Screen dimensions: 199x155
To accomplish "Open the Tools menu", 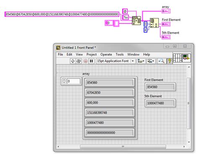I will [120, 54].
